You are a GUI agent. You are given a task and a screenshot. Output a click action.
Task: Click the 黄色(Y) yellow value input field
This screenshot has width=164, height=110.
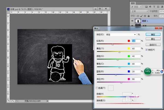pyautogui.click(x=136, y=48)
